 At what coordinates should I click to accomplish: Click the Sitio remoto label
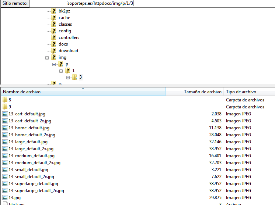click(x=15, y=3)
